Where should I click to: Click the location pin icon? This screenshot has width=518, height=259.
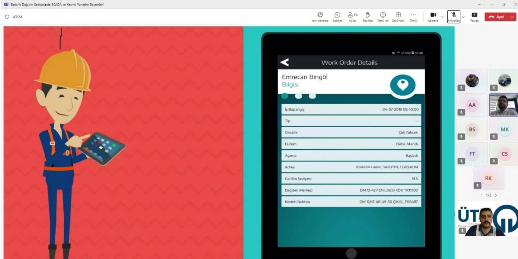click(x=403, y=85)
